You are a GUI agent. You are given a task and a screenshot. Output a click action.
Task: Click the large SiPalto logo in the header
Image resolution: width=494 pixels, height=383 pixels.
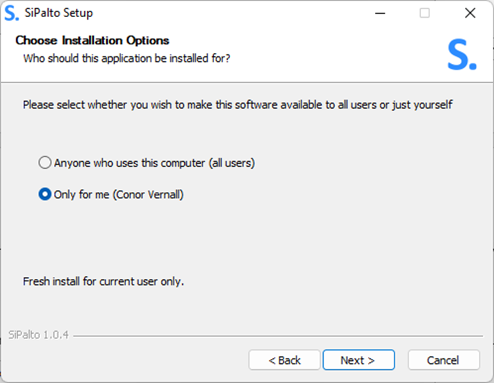click(x=462, y=55)
